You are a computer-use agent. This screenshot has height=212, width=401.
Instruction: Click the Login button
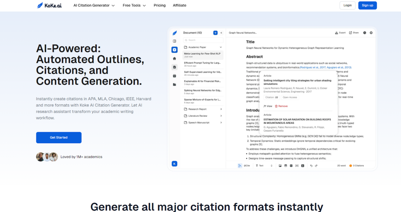click(x=347, y=5)
